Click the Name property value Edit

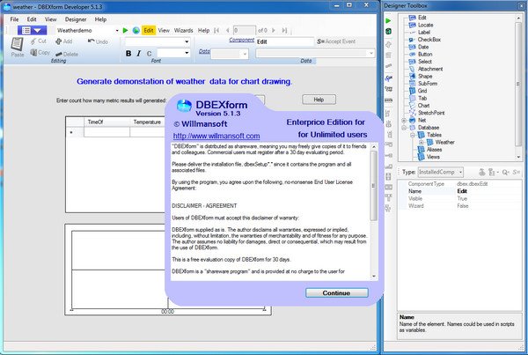(x=462, y=191)
